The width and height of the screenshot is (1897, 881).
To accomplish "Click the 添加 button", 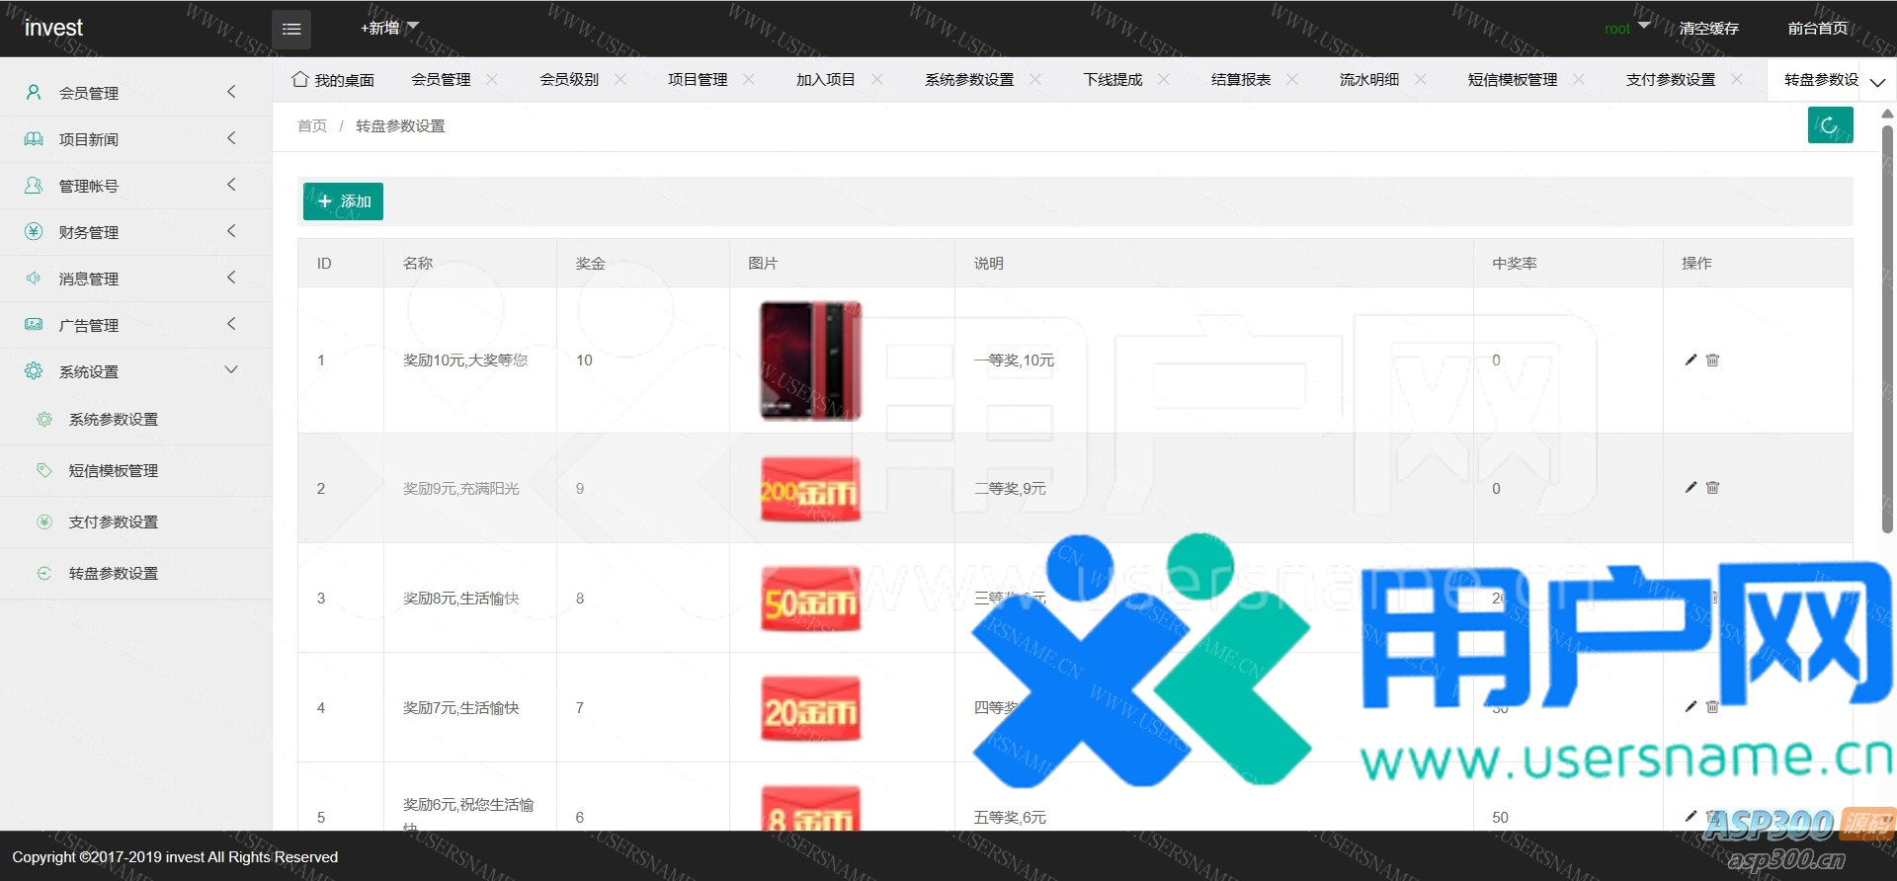I will (x=343, y=201).
